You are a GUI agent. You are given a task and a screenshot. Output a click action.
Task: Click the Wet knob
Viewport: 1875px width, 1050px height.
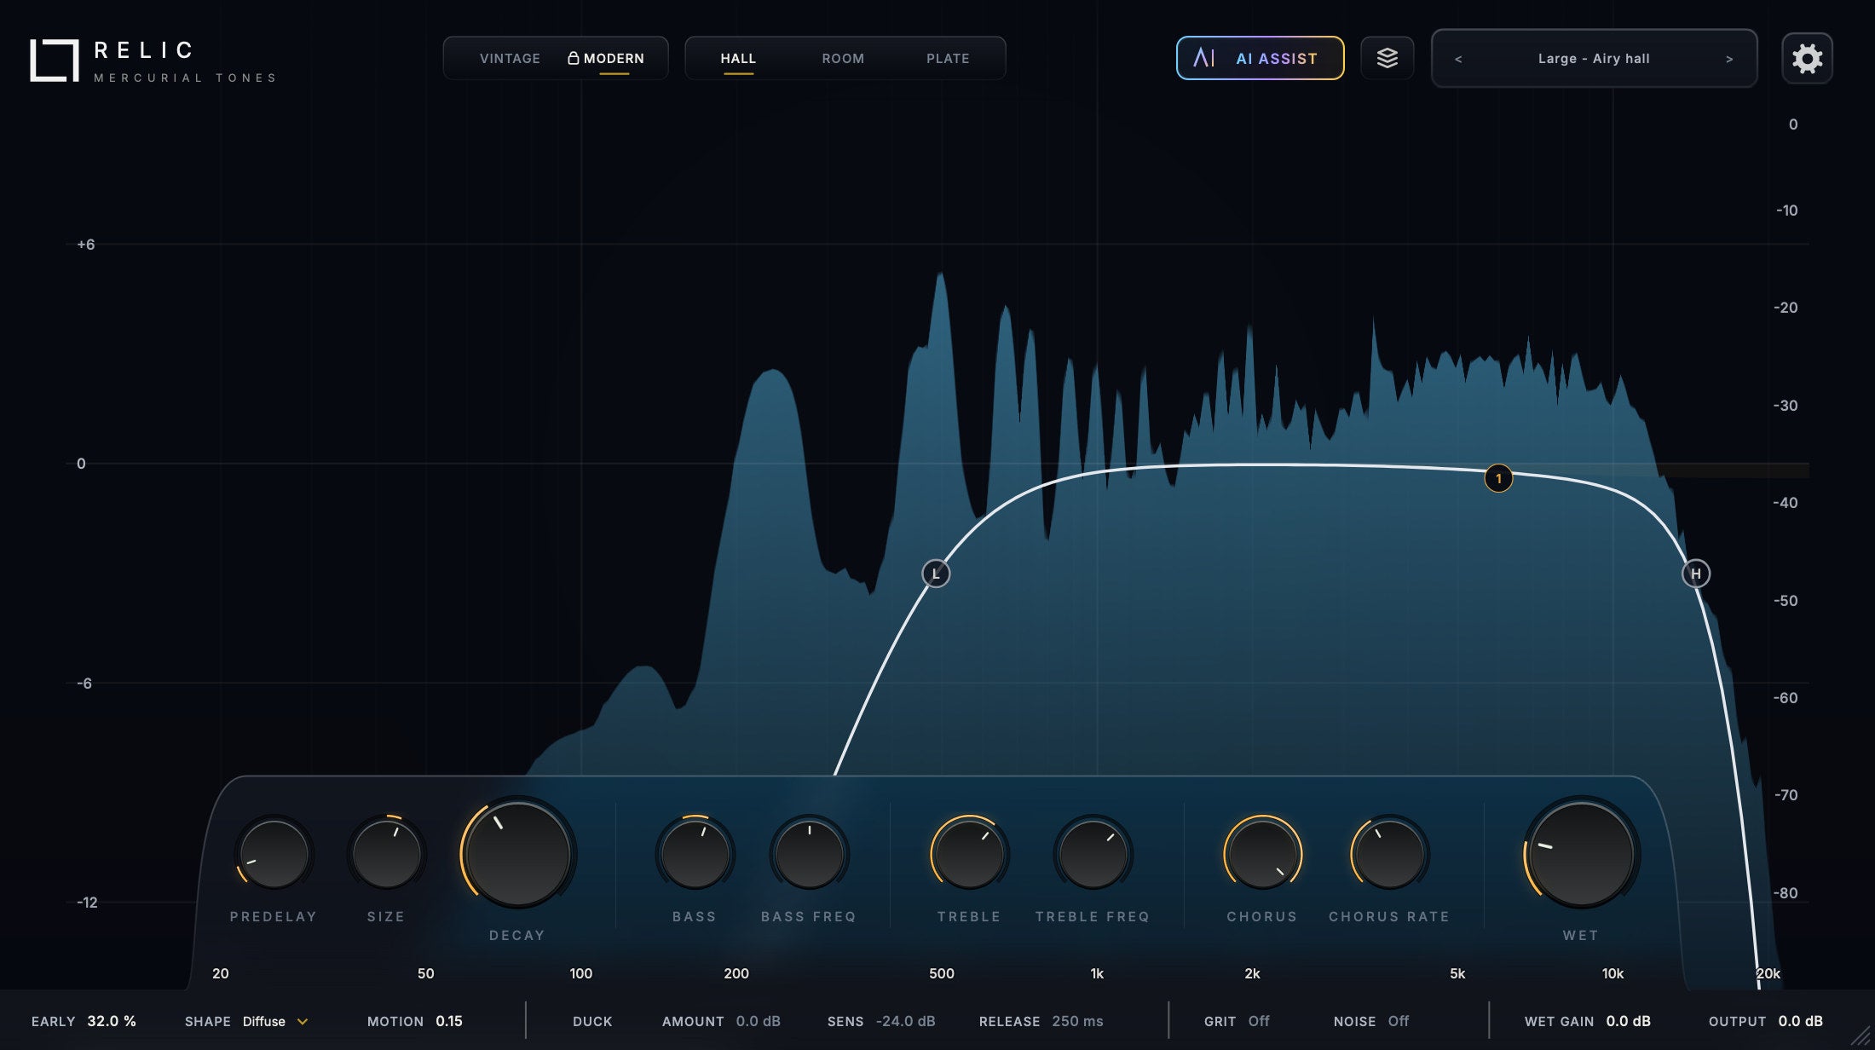click(1581, 853)
